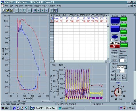Adjust the Time dial knob
This screenshot has height=111, width=137.
[x=118, y=92]
